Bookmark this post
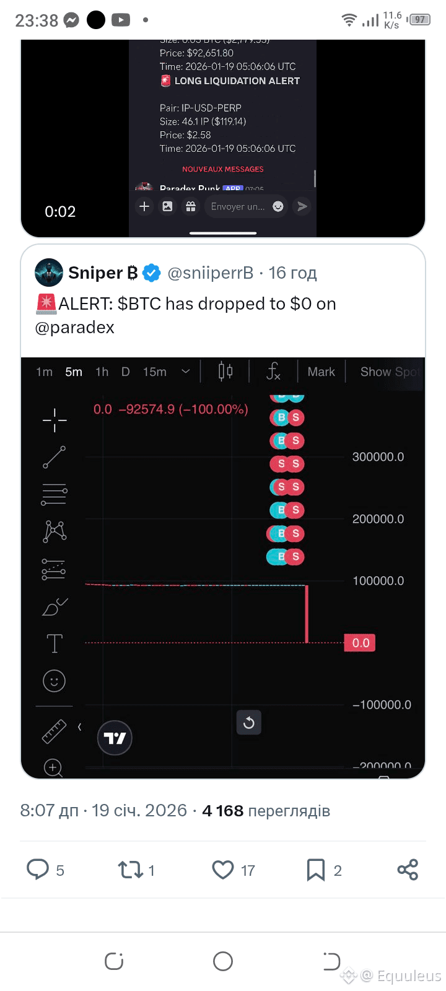Image resolution: width=446 pixels, height=991 pixels. click(316, 870)
